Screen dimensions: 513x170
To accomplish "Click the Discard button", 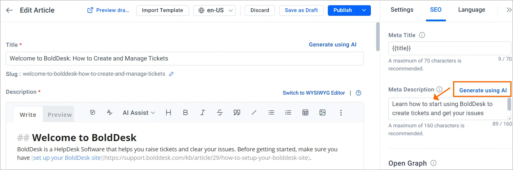I will click(x=260, y=10).
